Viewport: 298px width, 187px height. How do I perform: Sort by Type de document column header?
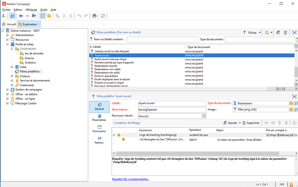click(201, 47)
